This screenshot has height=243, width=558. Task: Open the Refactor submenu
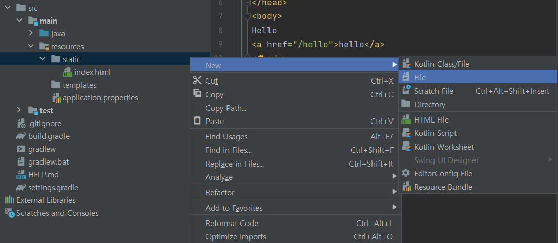pos(294,192)
